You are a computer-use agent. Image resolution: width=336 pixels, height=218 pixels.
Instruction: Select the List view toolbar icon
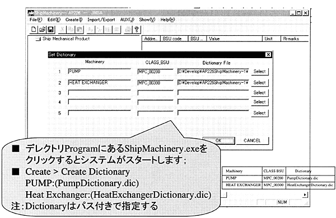click(x=108, y=30)
